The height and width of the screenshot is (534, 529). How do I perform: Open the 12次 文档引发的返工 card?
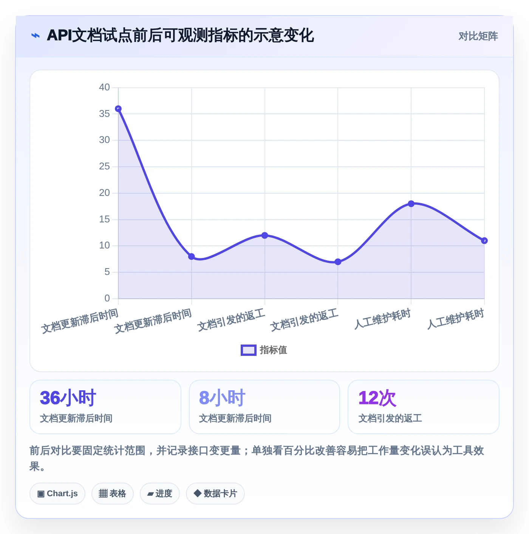(x=424, y=407)
